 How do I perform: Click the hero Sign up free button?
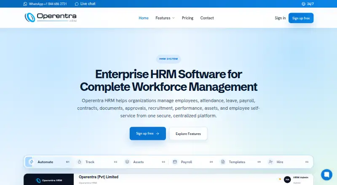click(x=148, y=133)
